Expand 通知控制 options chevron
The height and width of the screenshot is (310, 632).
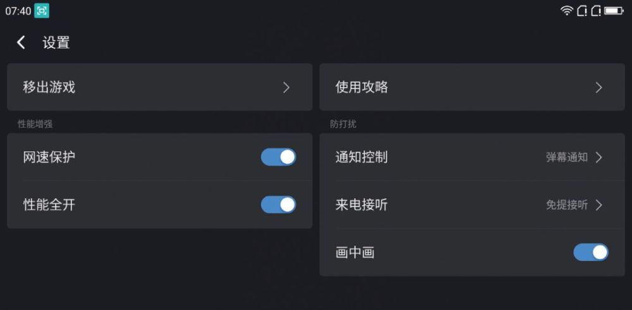(x=599, y=157)
